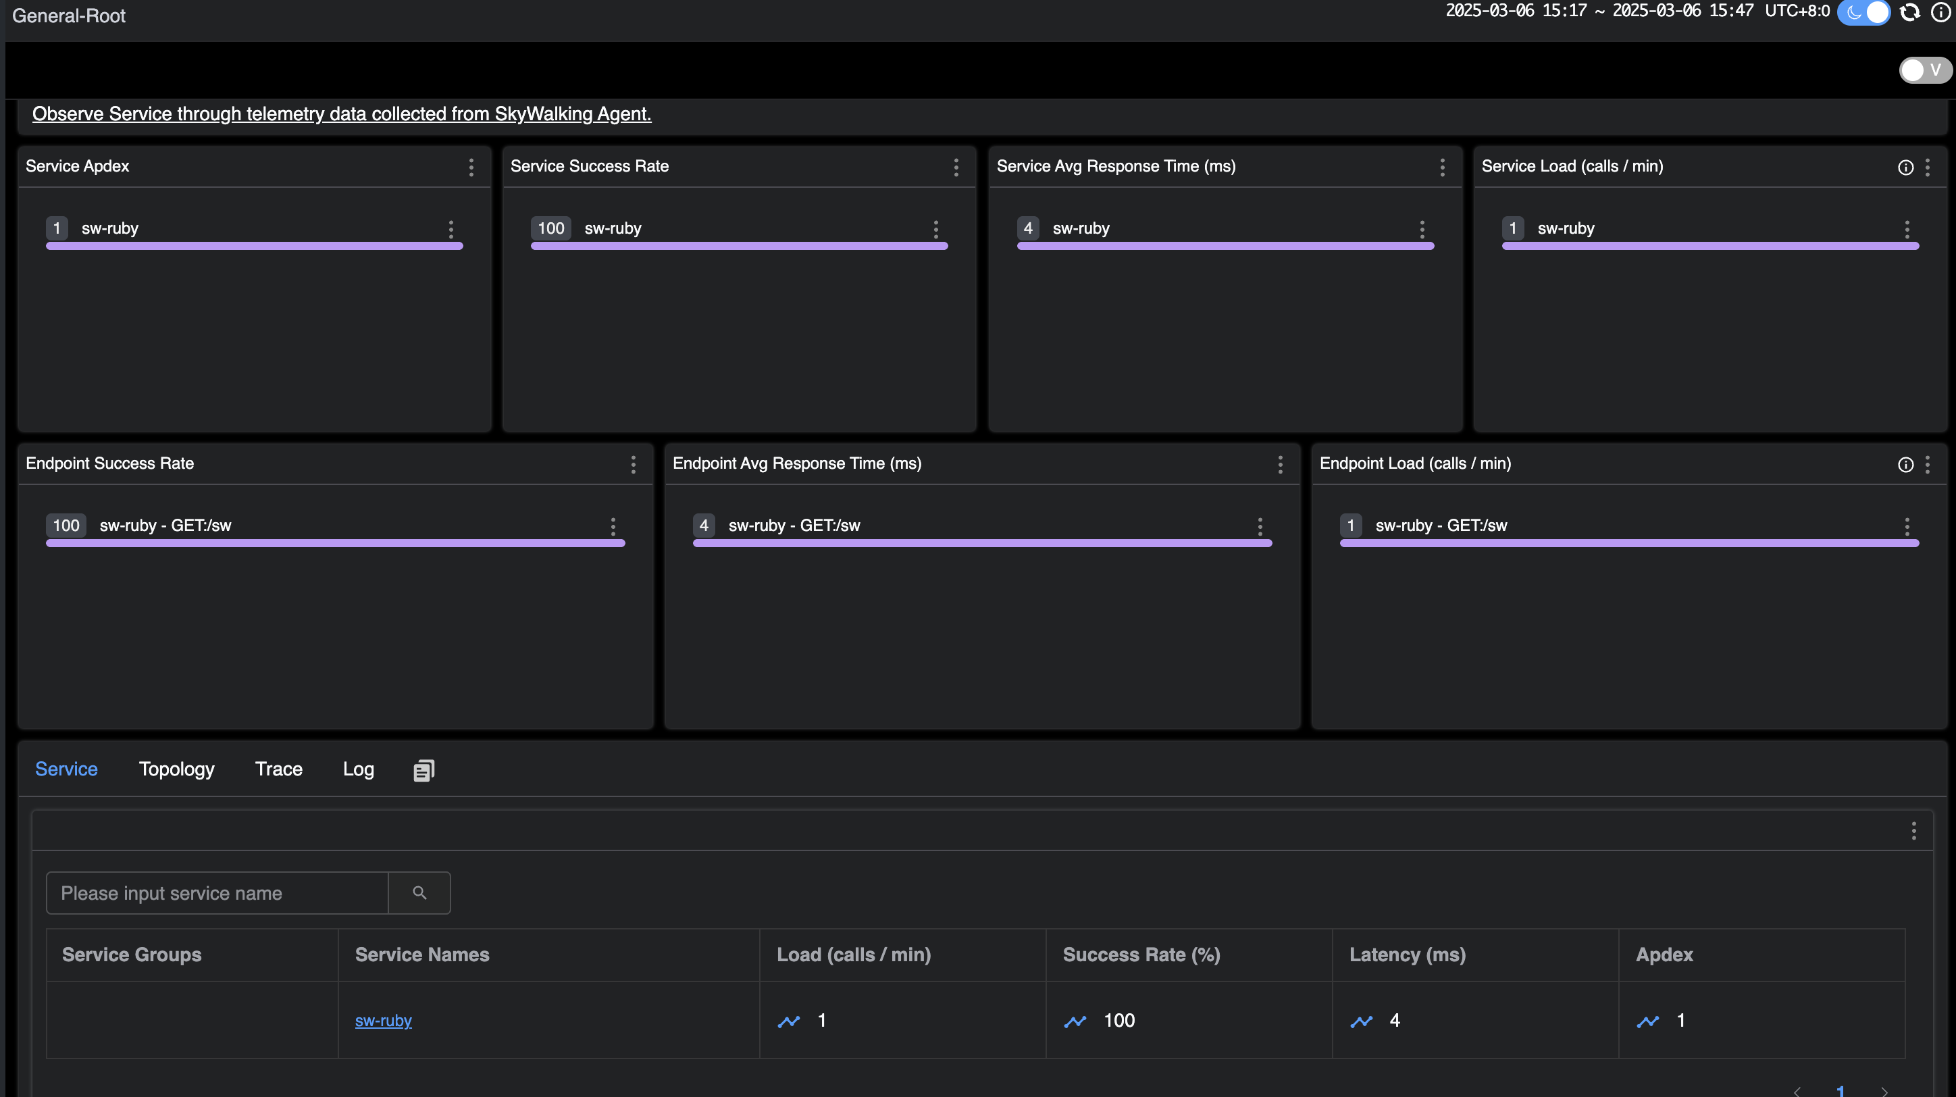Click trend chart icon in Success Rate column
The height and width of the screenshot is (1097, 1956).
[x=1075, y=1021]
